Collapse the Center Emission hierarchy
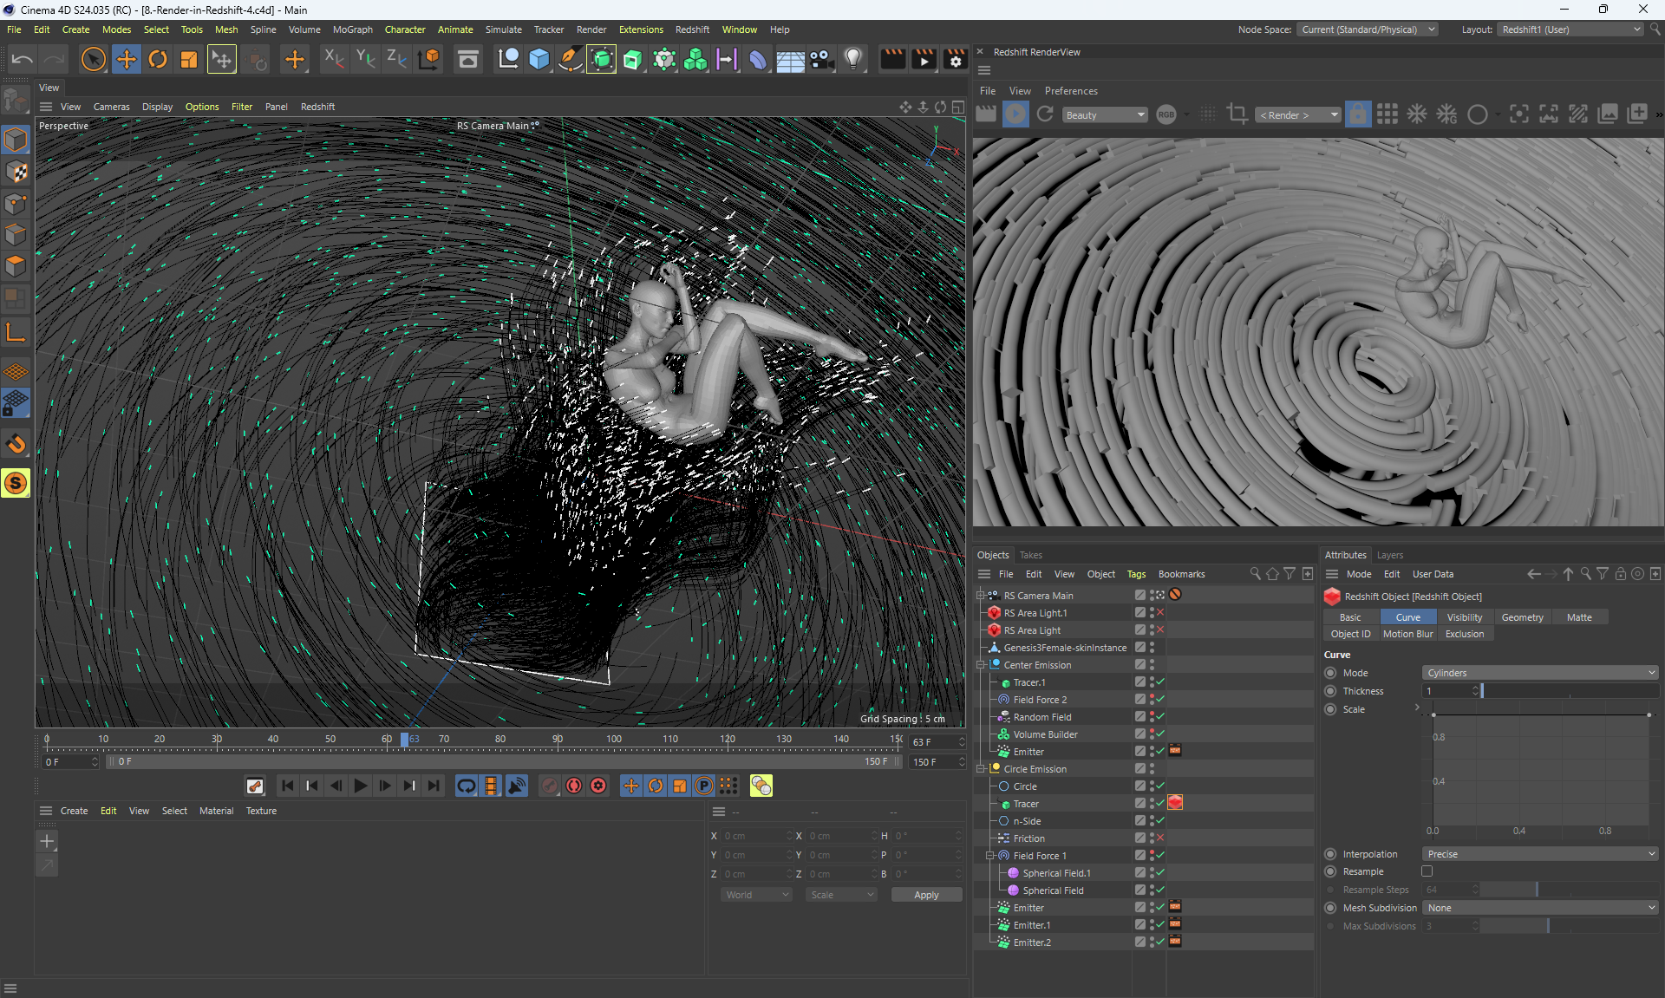This screenshot has width=1665, height=998. pyautogui.click(x=982, y=665)
